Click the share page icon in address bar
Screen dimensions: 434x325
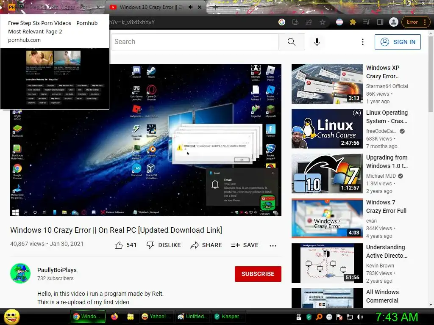click(309, 22)
